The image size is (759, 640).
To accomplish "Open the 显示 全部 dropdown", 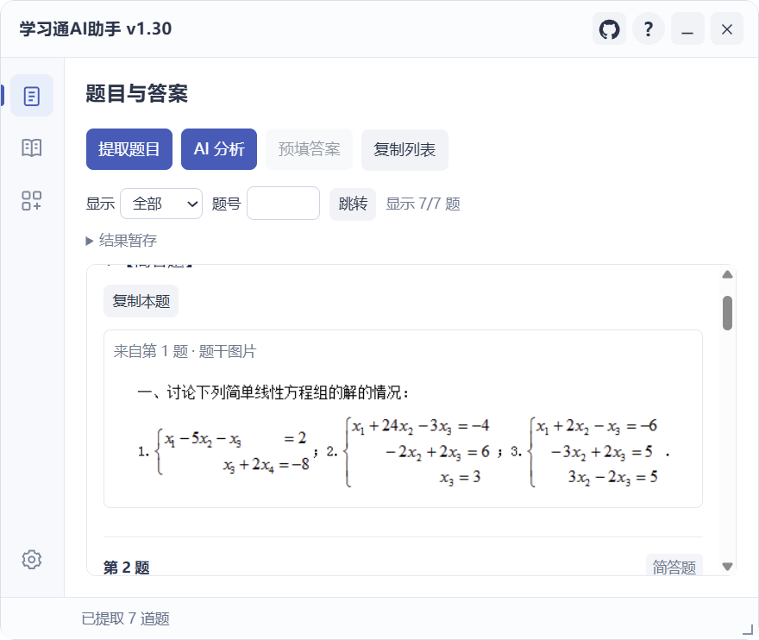I will pos(161,204).
